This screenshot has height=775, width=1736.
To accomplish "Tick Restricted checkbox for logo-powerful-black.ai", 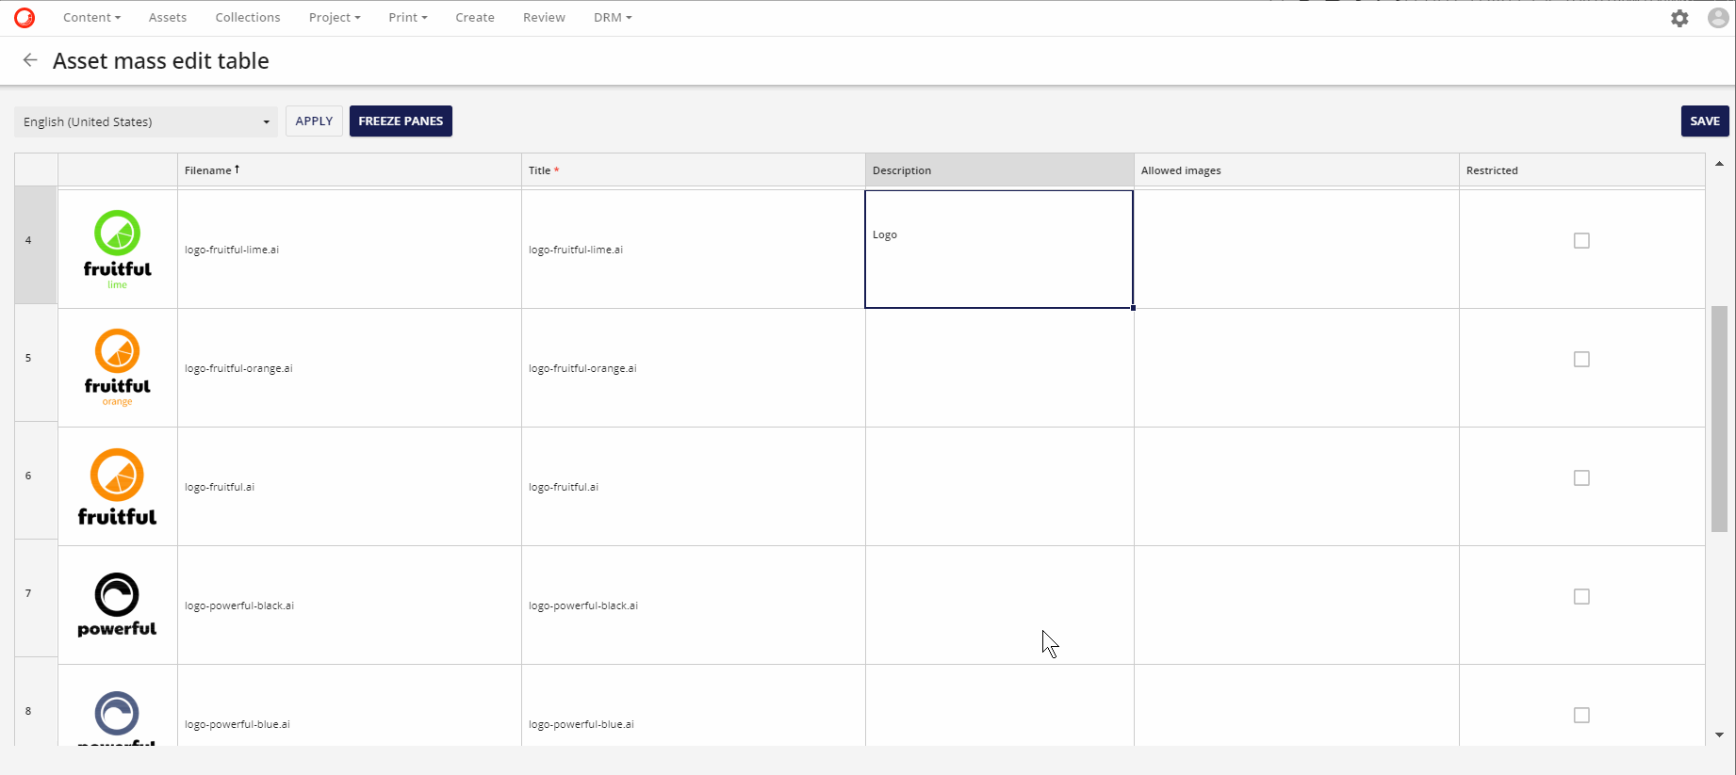I will pyautogui.click(x=1581, y=597).
